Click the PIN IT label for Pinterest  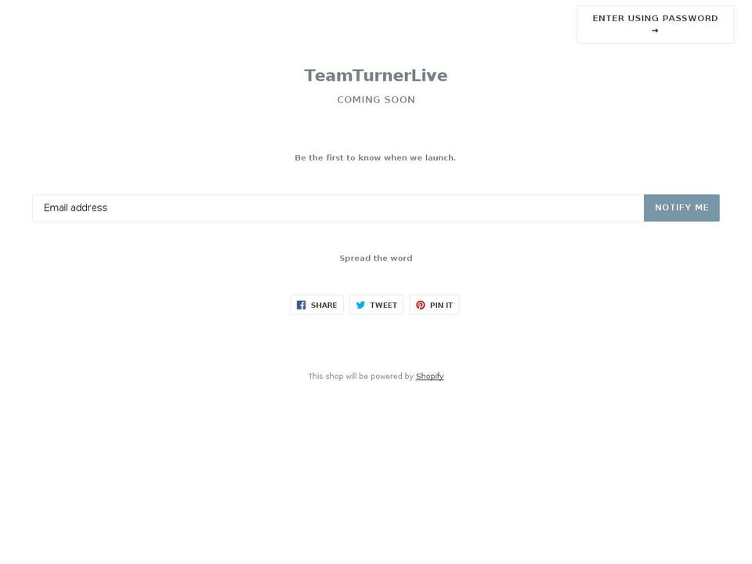pyautogui.click(x=440, y=305)
